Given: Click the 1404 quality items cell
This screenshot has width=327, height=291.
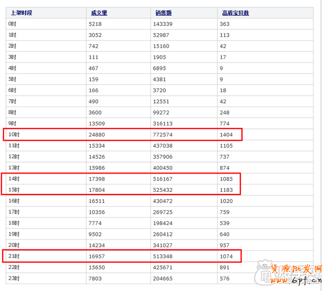Looking at the screenshot, I should coord(226,134).
